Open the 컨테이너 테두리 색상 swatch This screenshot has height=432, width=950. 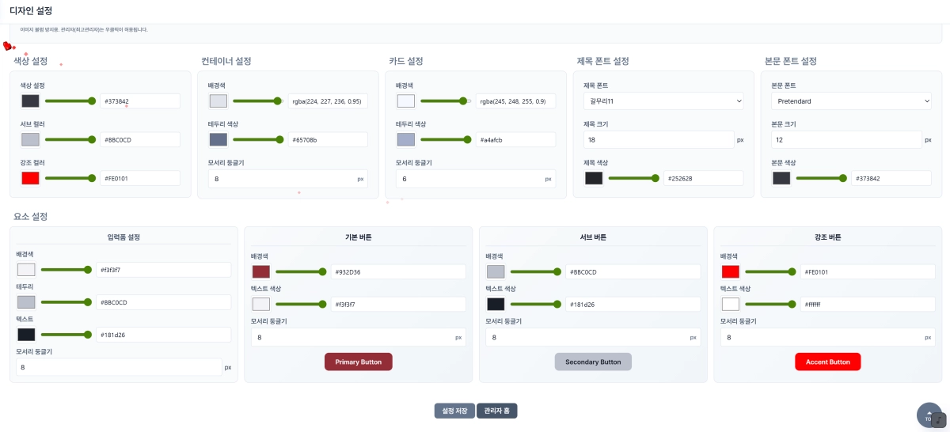pos(218,139)
